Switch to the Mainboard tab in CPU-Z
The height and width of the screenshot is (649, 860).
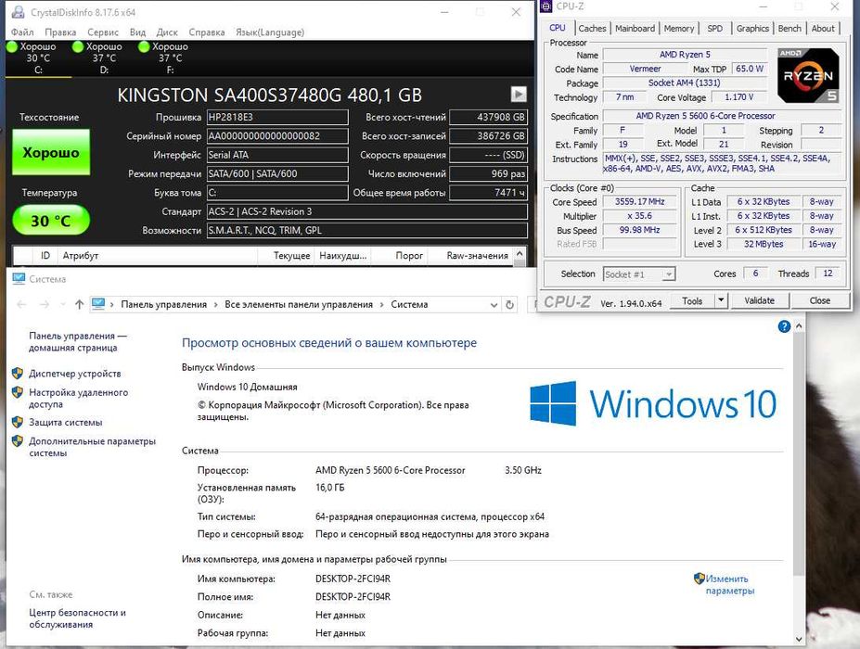(635, 28)
